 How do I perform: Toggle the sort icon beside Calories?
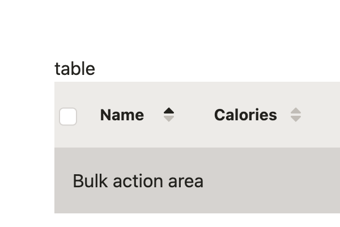point(296,115)
